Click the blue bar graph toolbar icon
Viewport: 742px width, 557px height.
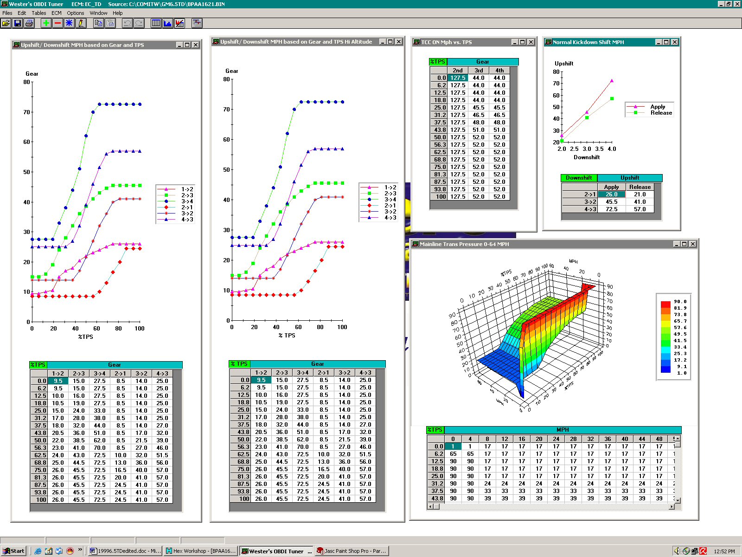tap(168, 23)
